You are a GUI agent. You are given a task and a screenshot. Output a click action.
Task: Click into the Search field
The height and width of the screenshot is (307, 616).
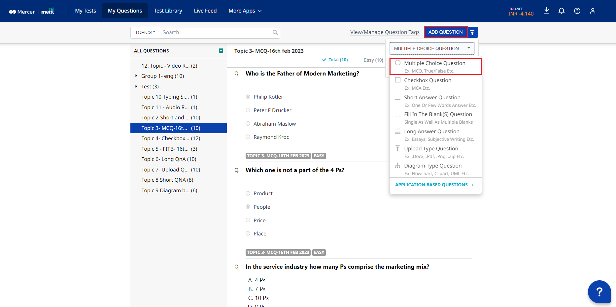[216, 32]
